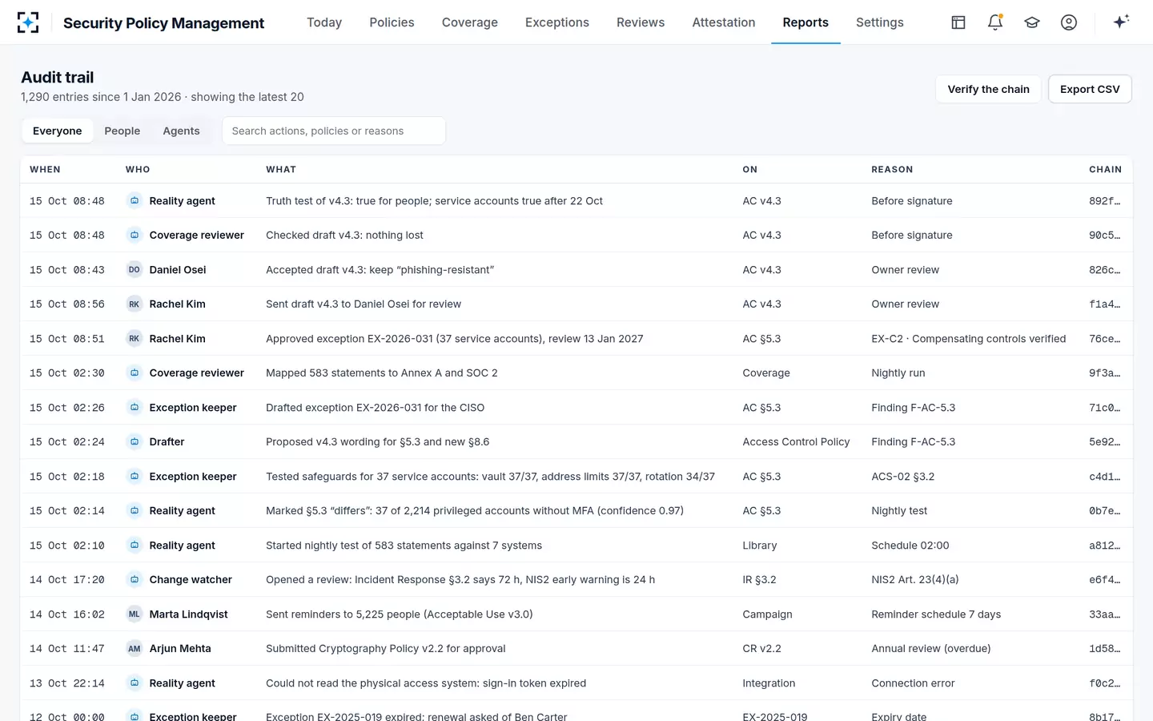Screen dimensions: 1153x721
Task: Open the layout panel icon in header
Action: [958, 22]
